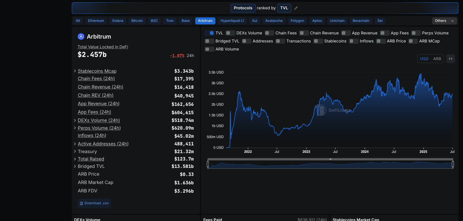Click the Download .csv button
The height and width of the screenshot is (221, 463).
click(x=94, y=203)
